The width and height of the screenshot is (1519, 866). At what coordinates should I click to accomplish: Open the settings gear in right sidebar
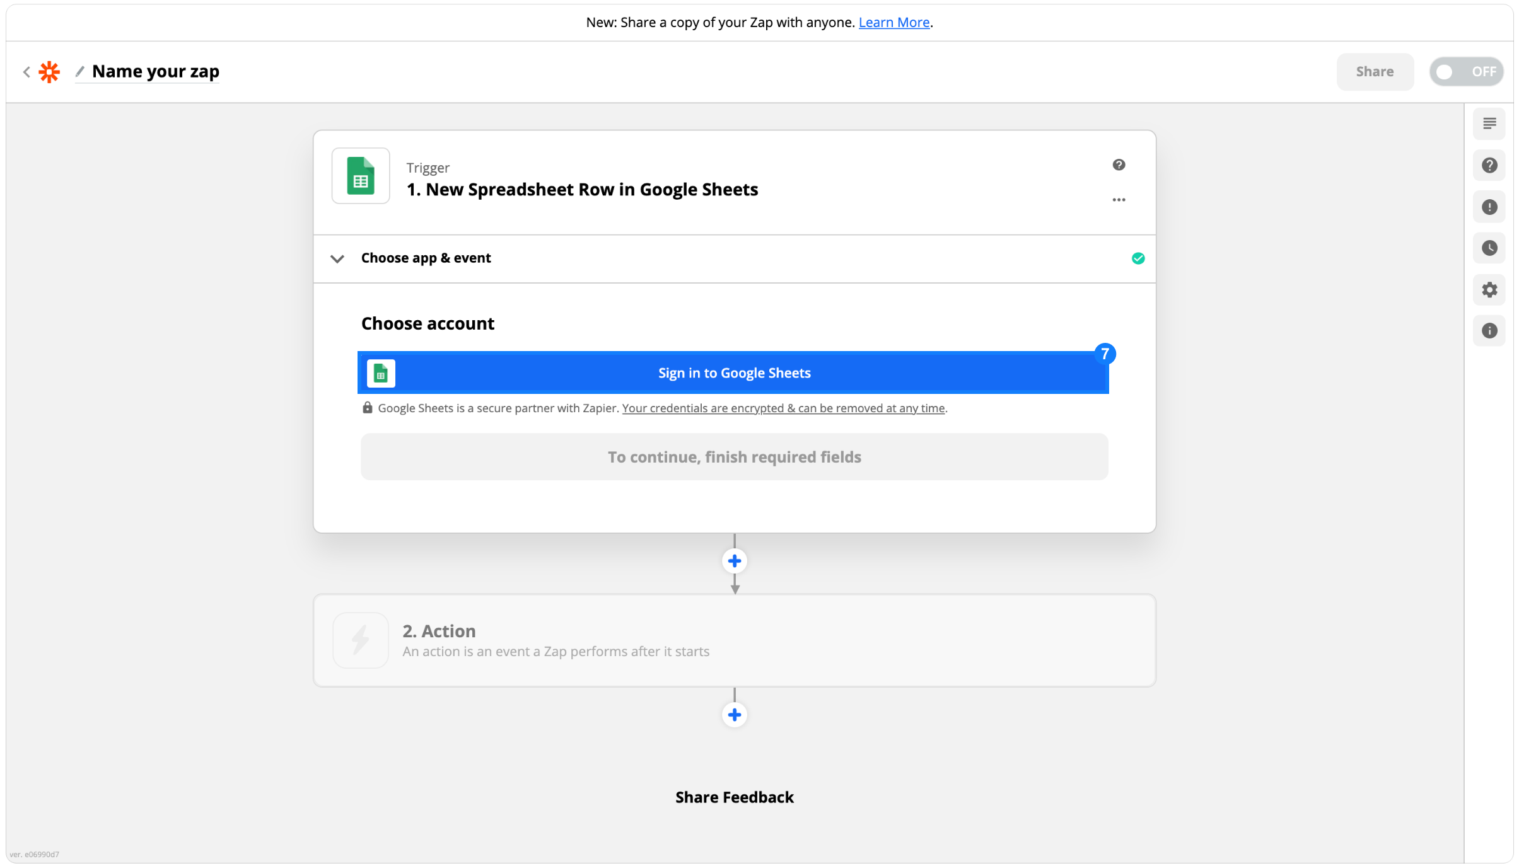tap(1489, 289)
